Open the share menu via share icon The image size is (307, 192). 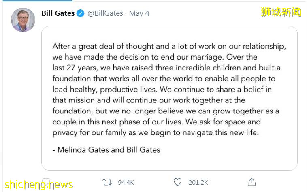pos(252,182)
